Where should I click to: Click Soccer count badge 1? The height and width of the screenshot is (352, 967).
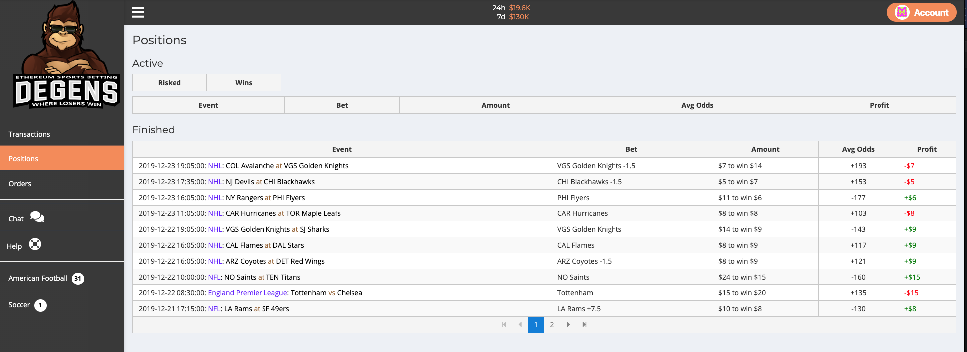click(40, 305)
